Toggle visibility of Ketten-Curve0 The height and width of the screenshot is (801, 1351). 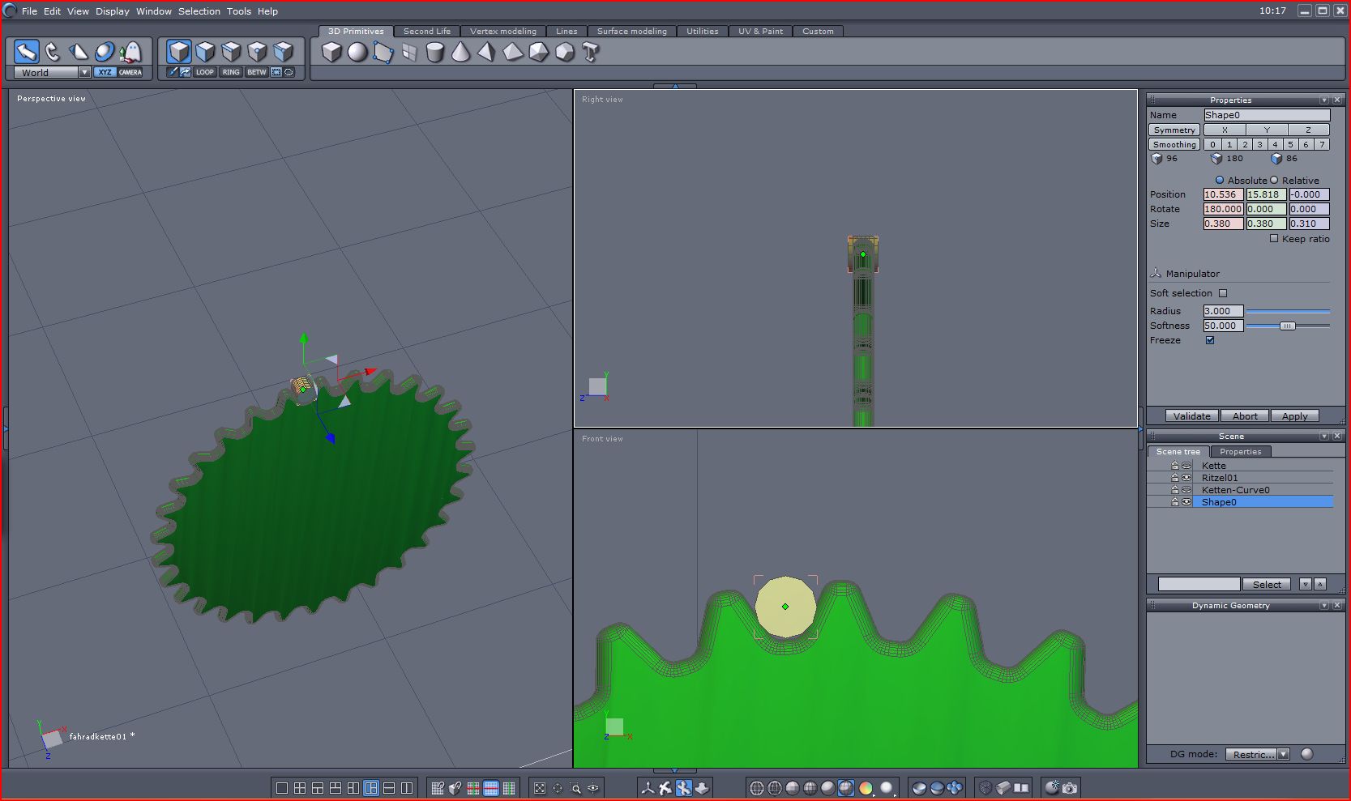[1186, 490]
